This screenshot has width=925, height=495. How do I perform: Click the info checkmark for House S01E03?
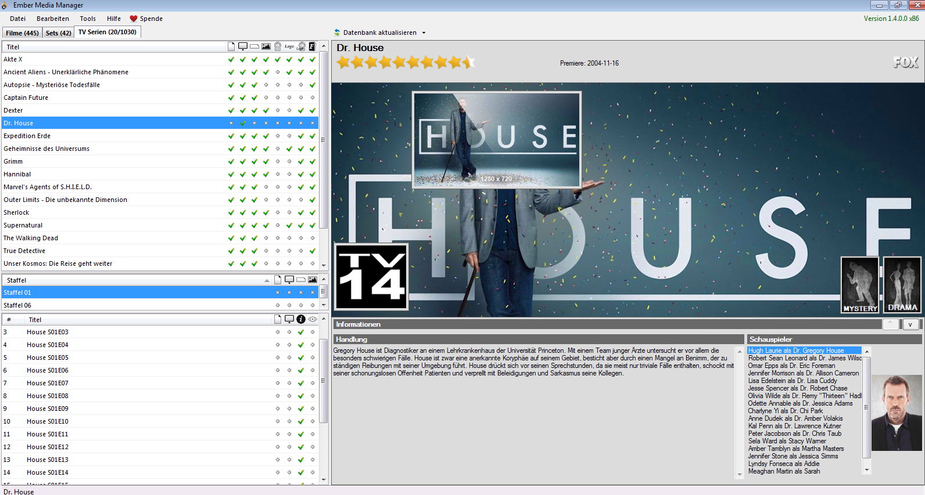click(x=301, y=332)
